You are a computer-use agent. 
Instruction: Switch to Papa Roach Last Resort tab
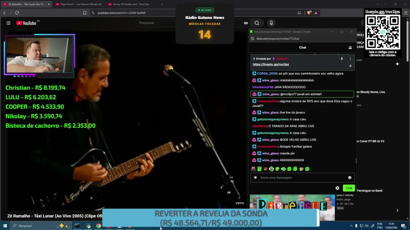click(79, 4)
